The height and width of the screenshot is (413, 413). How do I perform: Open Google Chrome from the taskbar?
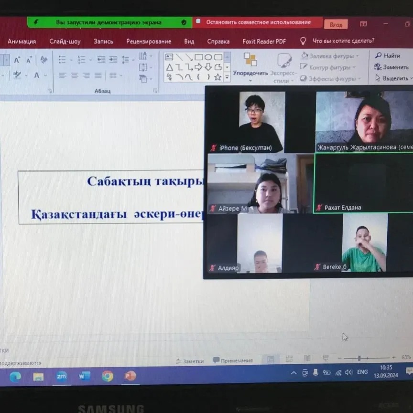pos(108,376)
